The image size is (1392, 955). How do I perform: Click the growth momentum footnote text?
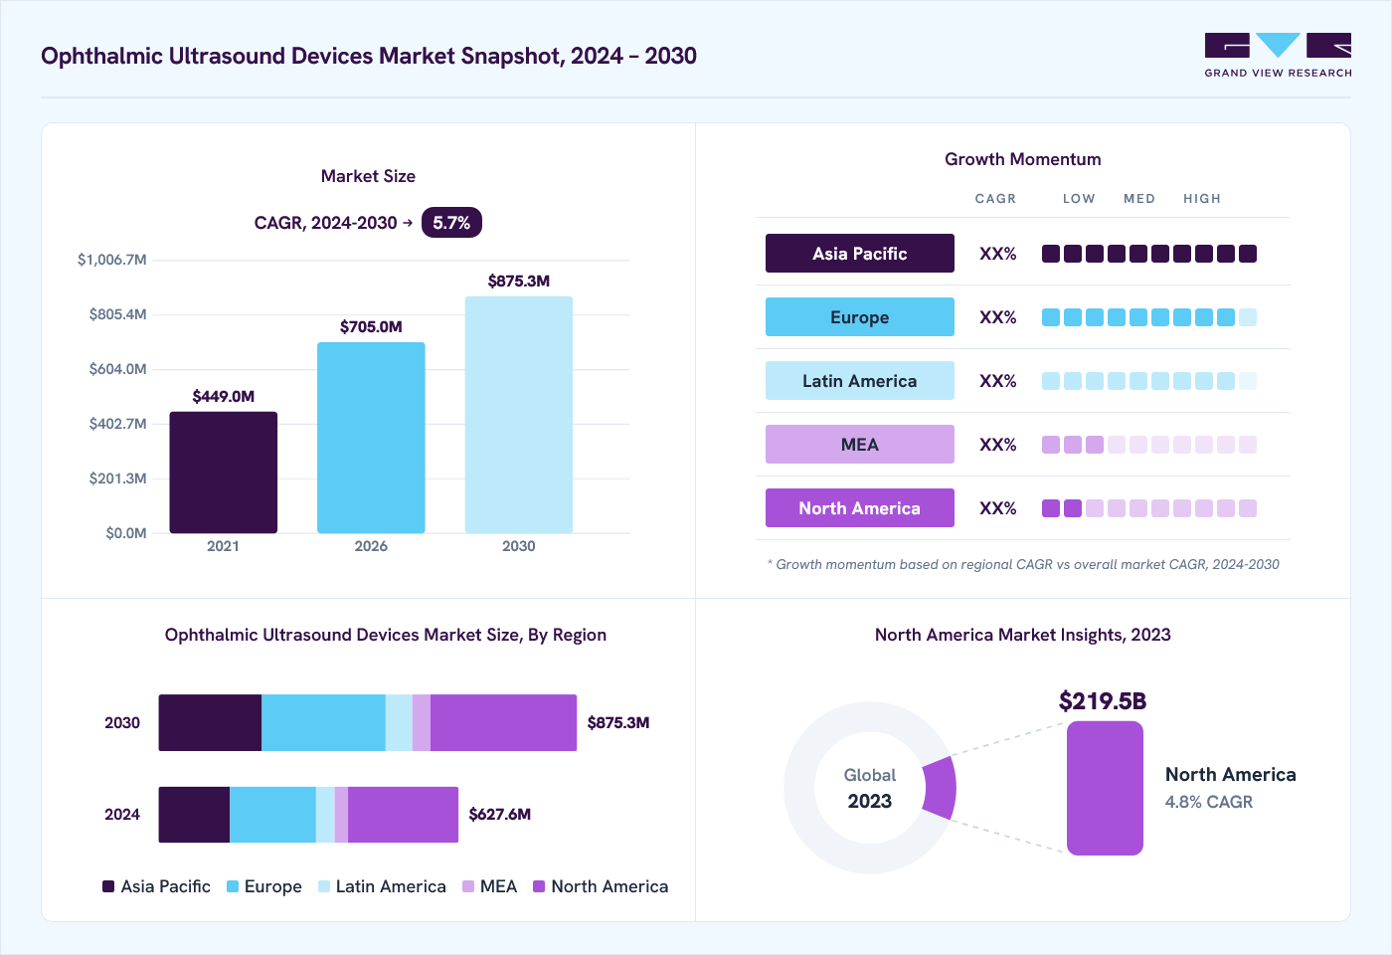pyautogui.click(x=1023, y=564)
